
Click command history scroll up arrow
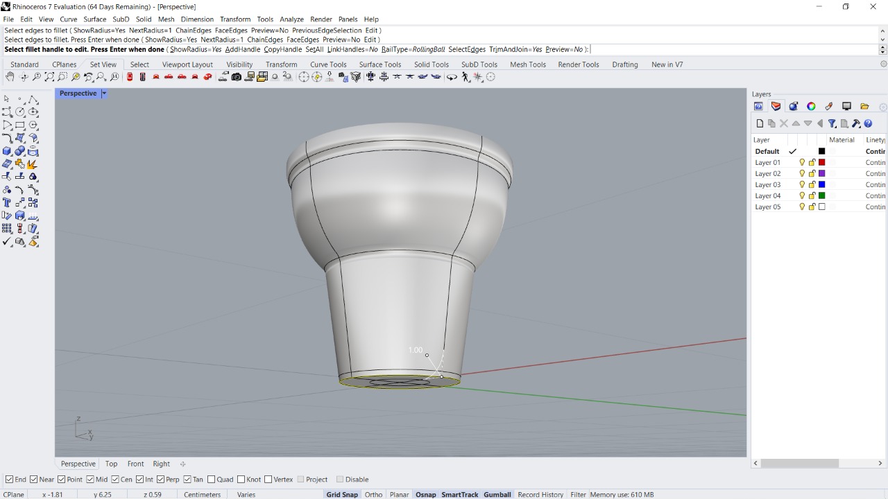(882, 32)
